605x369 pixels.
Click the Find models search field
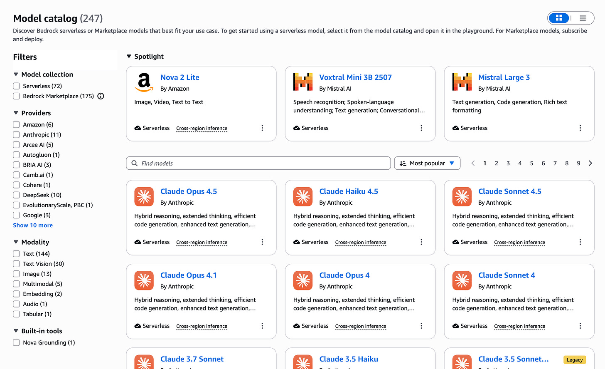pyautogui.click(x=258, y=163)
